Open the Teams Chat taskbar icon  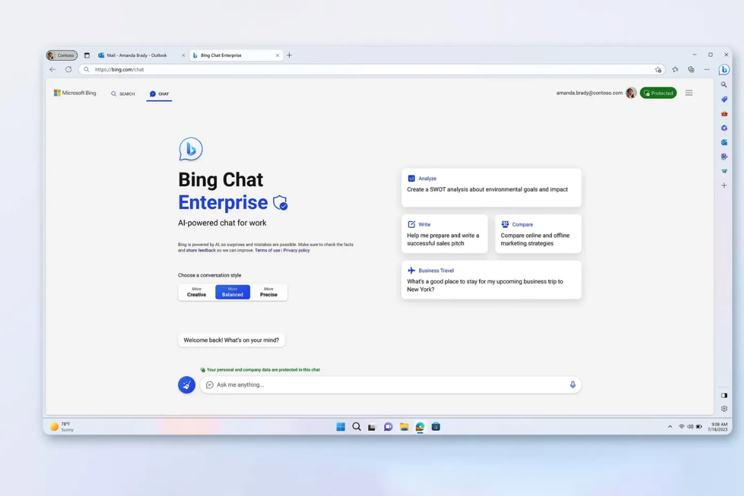[x=388, y=427]
